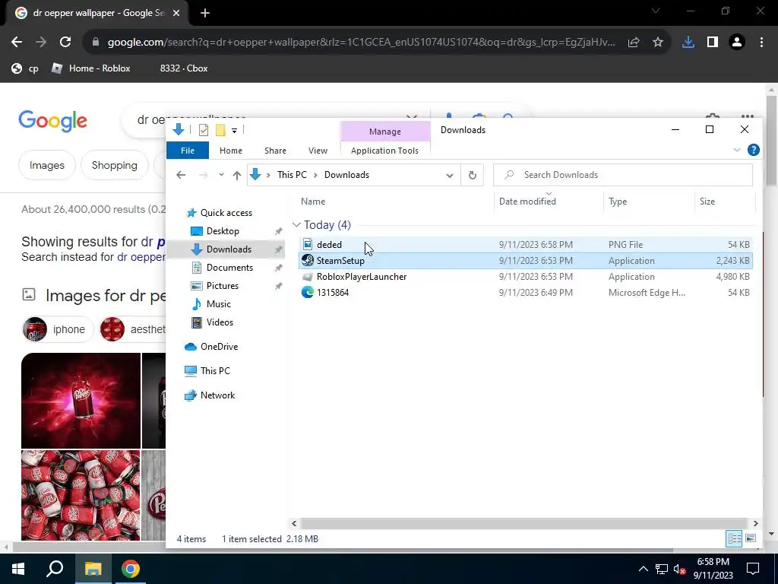Select the RobloxPlayerLauncher file
The image size is (778, 584).
pyautogui.click(x=526, y=277)
